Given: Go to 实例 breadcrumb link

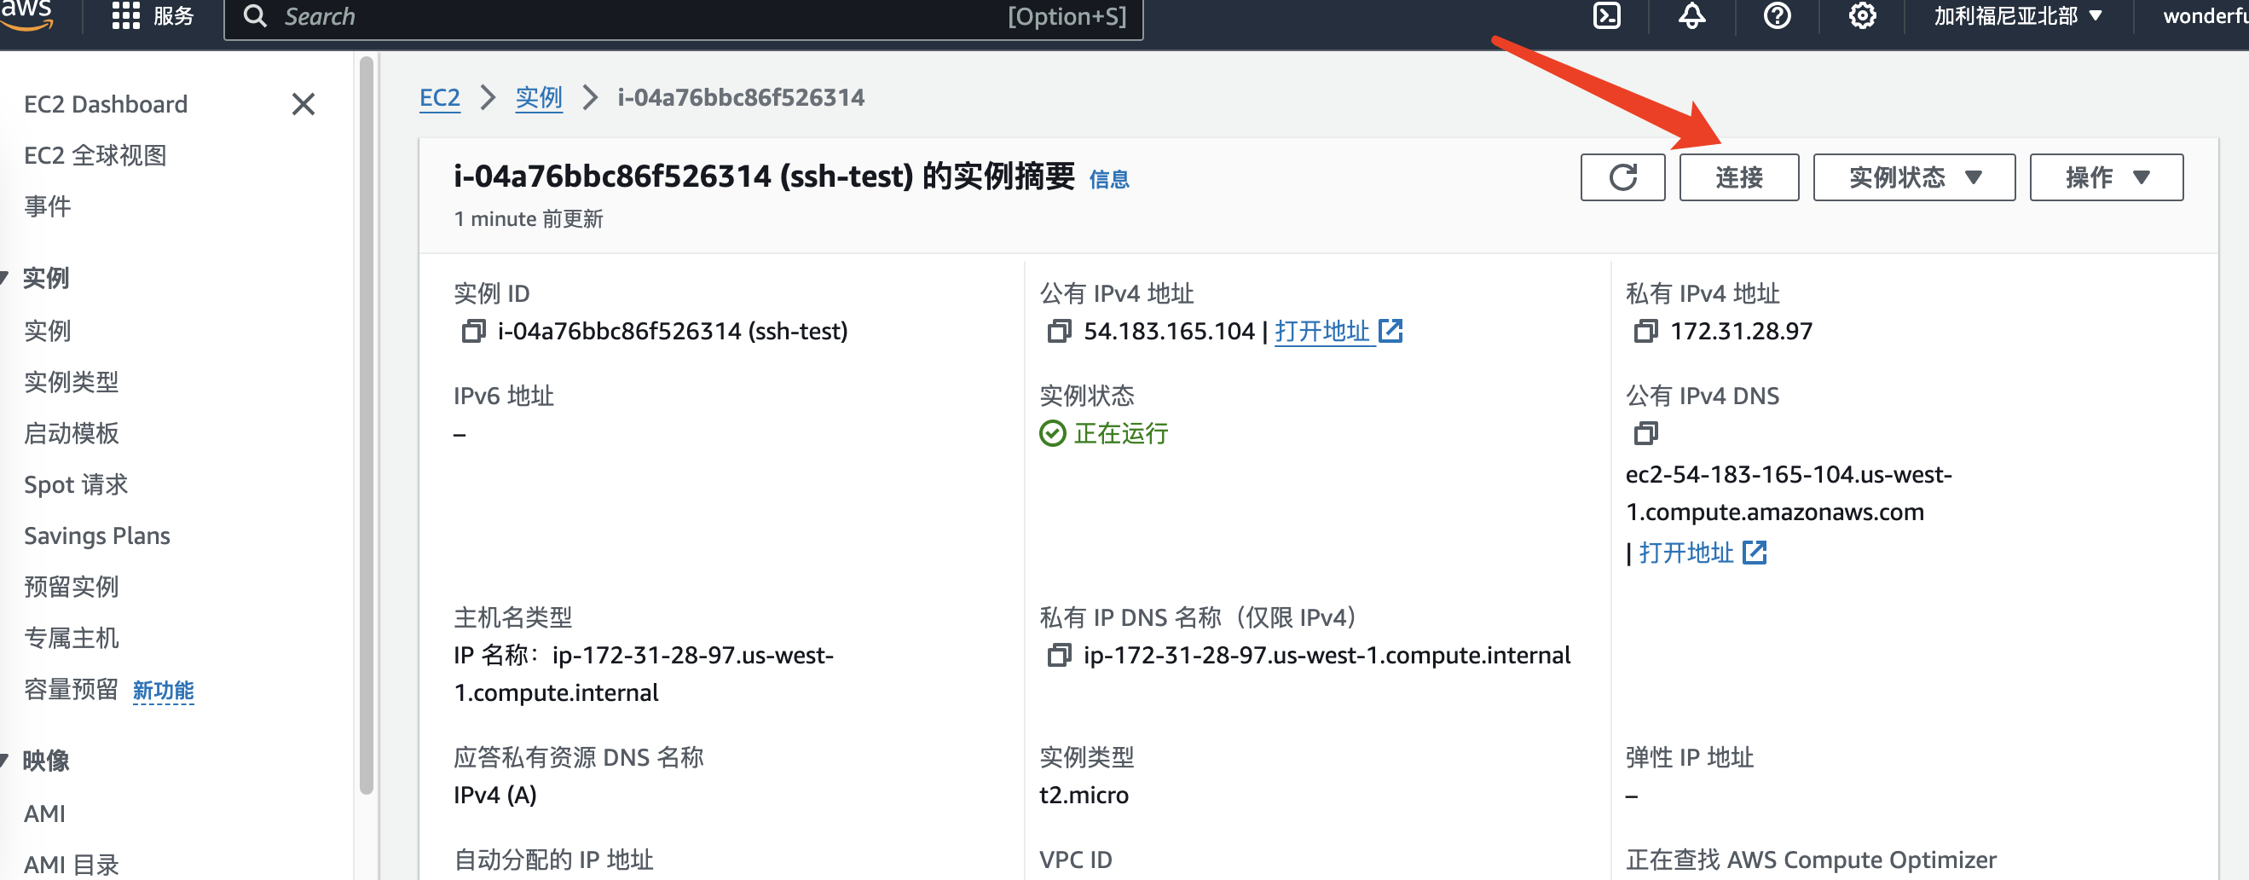Looking at the screenshot, I should (539, 97).
